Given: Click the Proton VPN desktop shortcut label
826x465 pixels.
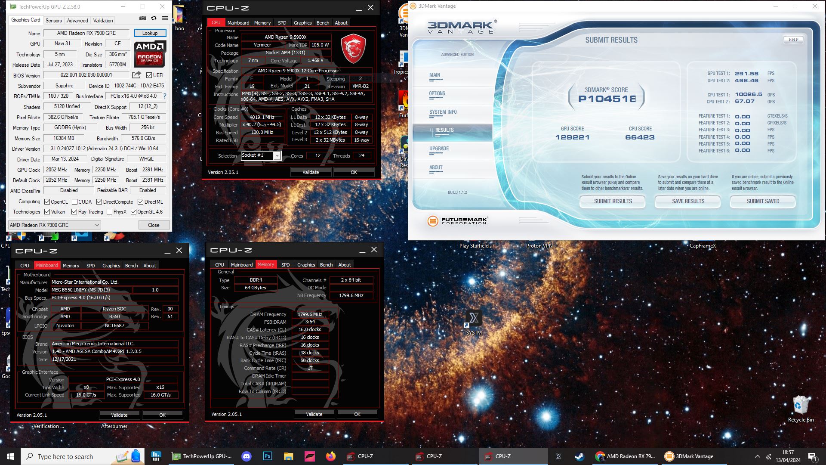Looking at the screenshot, I should (x=539, y=245).
